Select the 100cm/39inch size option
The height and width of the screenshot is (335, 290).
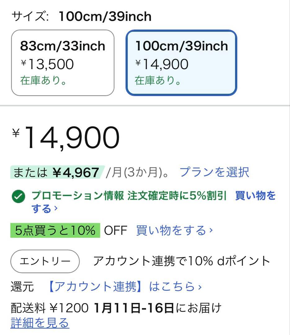(181, 61)
